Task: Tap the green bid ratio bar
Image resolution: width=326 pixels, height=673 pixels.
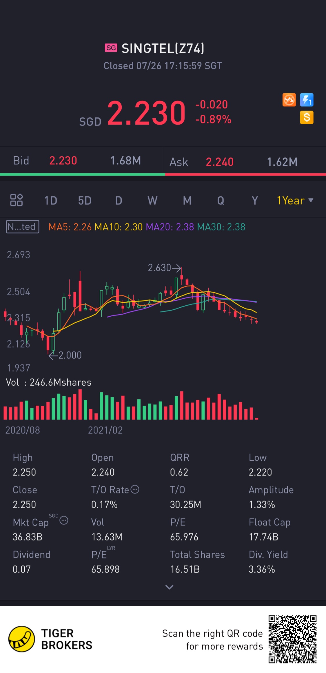Action: [82, 174]
